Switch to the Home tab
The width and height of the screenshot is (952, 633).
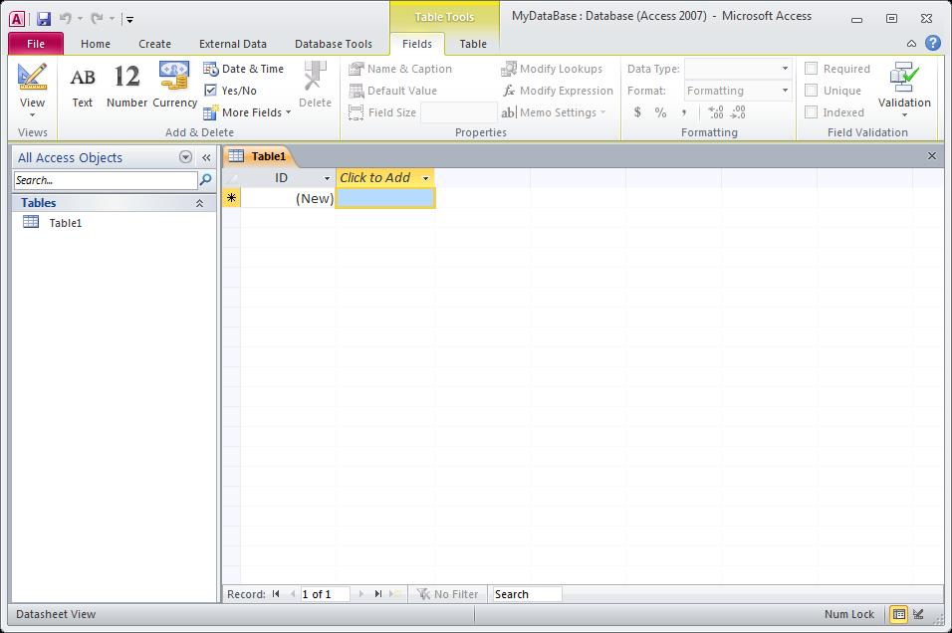coord(96,44)
